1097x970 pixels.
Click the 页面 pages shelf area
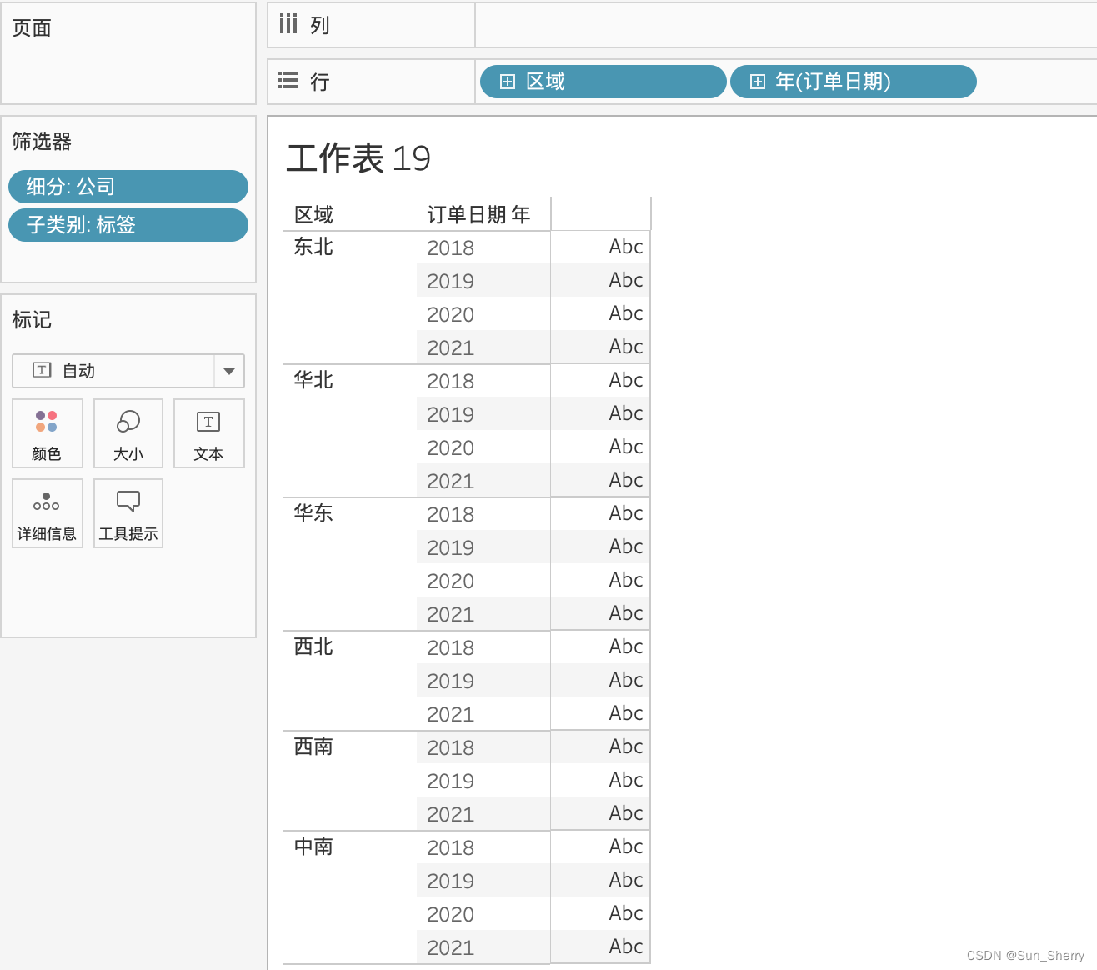pos(128,53)
